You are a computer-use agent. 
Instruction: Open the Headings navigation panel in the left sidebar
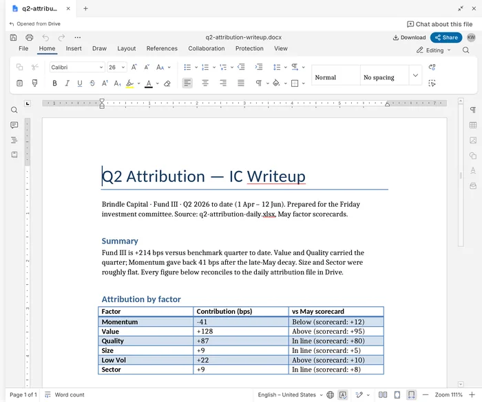[x=14, y=140]
